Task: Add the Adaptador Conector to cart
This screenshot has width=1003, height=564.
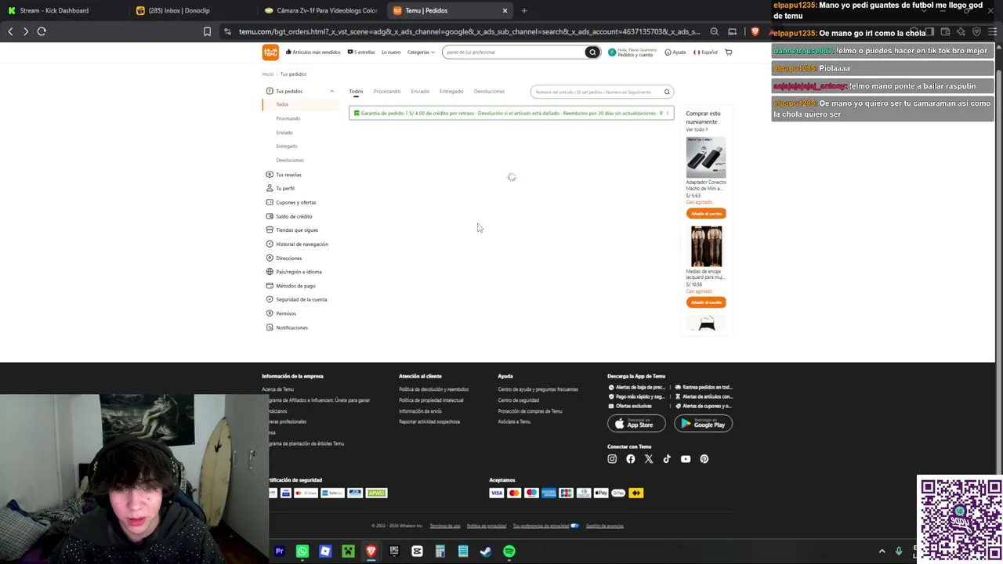Action: click(706, 213)
